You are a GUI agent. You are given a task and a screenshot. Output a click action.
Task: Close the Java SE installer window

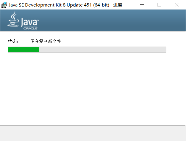[x=177, y=5]
